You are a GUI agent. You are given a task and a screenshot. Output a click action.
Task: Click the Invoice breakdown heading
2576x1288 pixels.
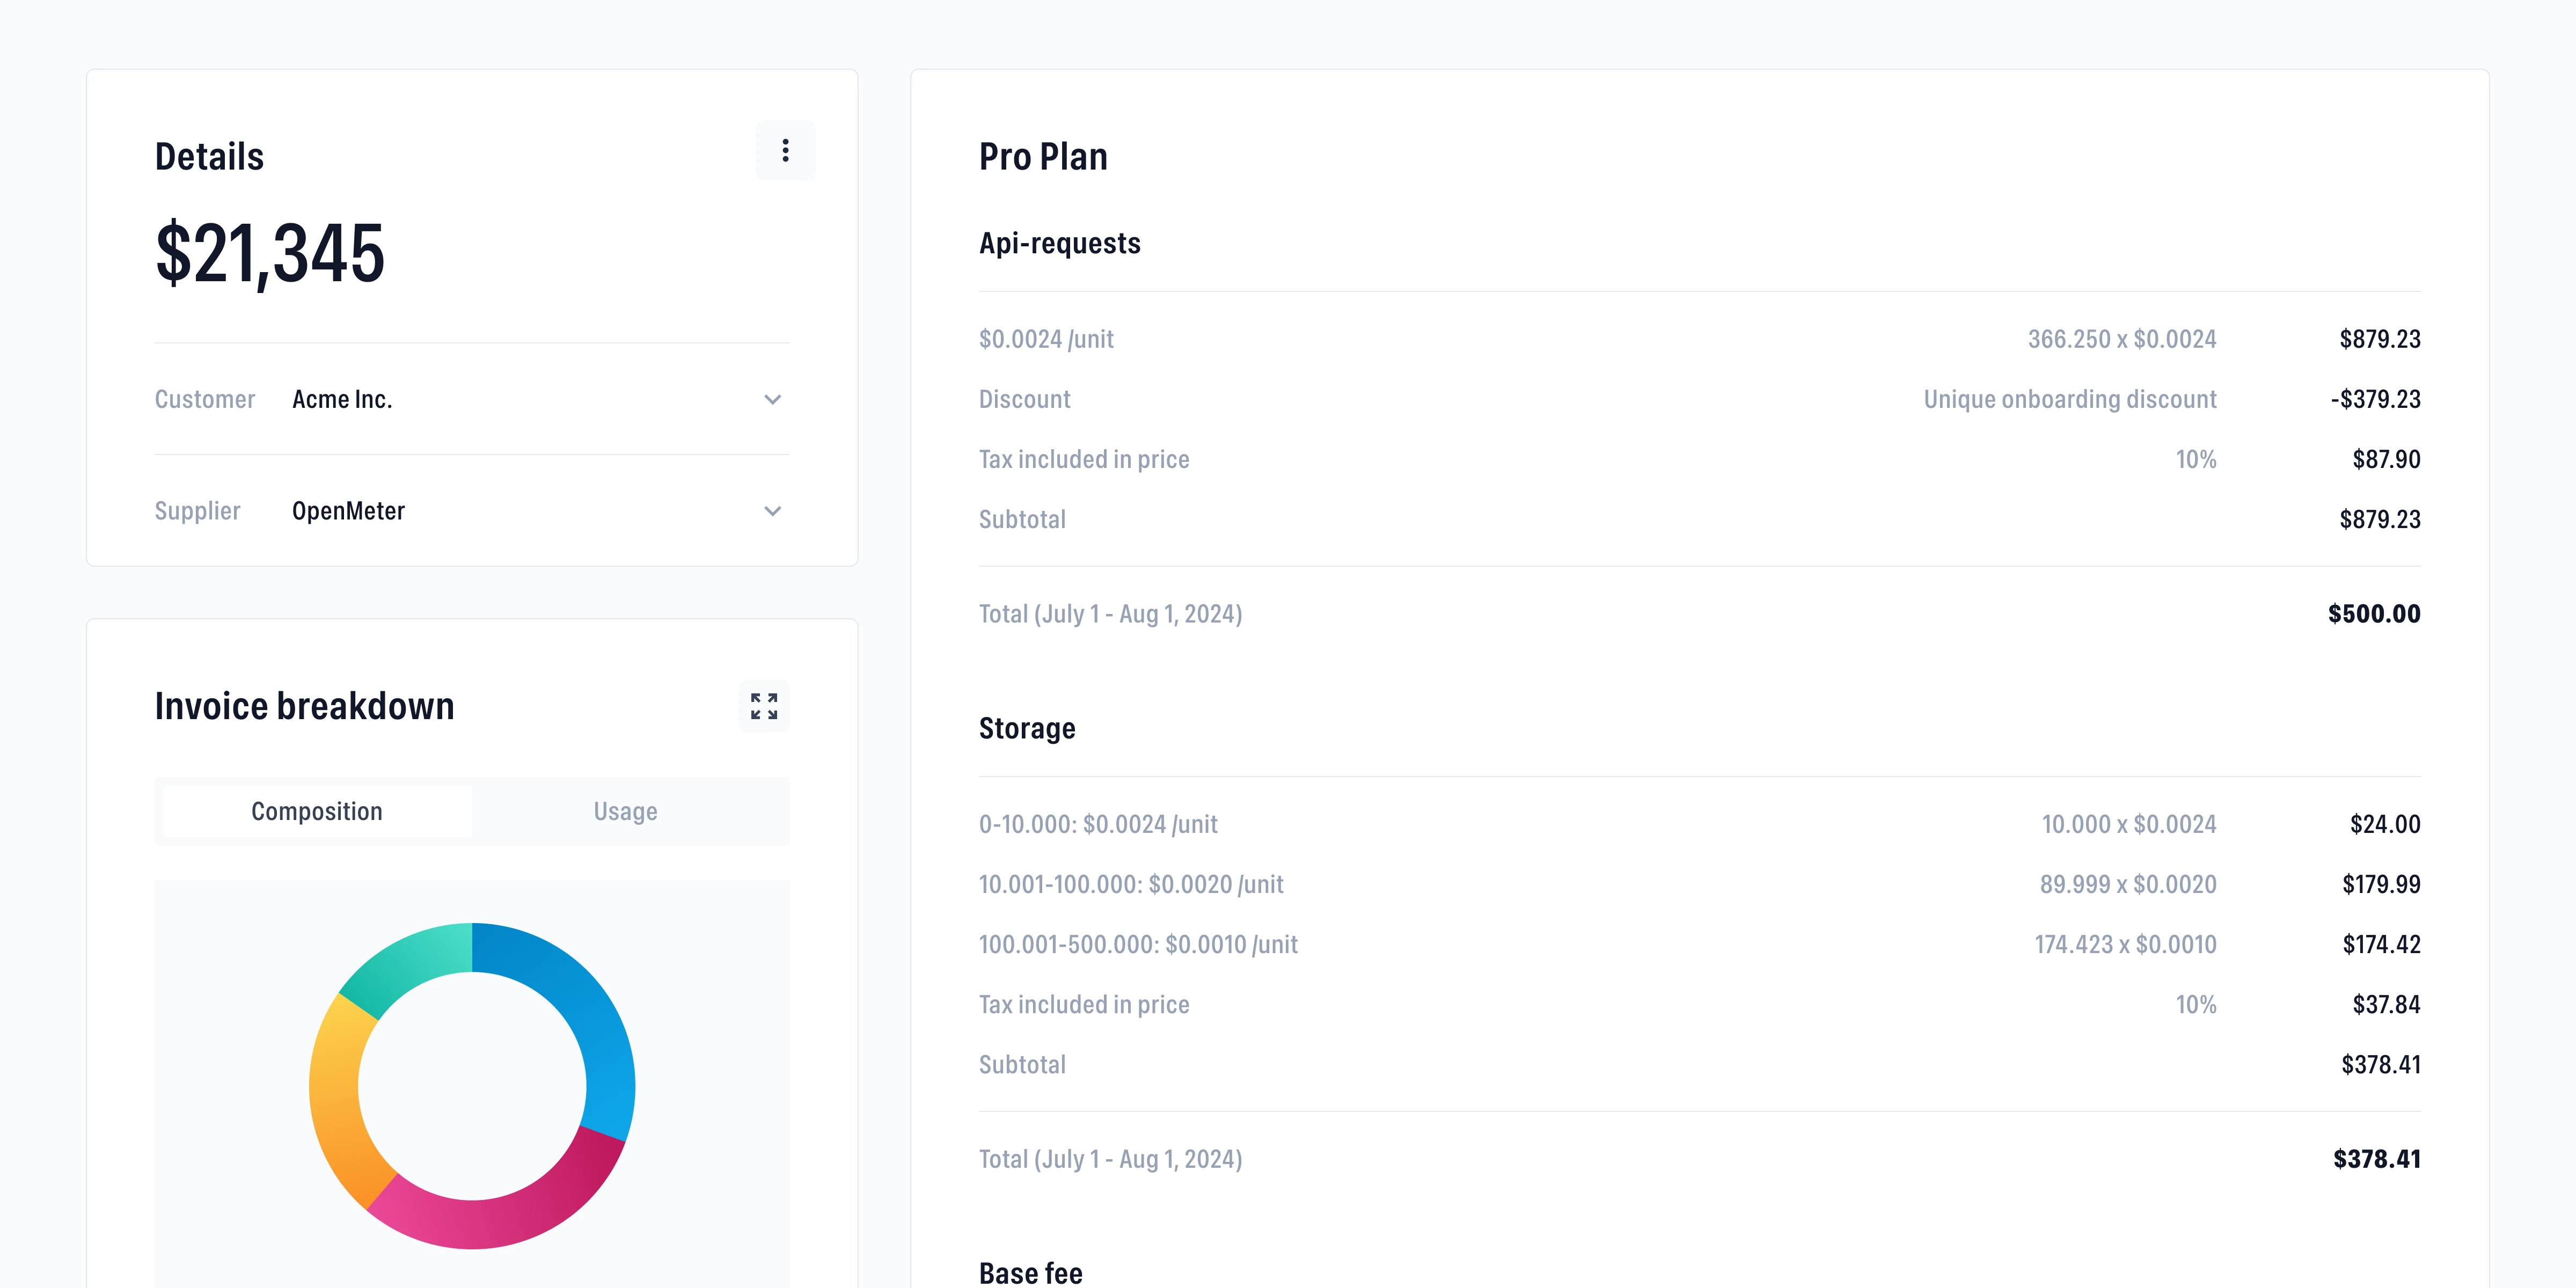304,706
